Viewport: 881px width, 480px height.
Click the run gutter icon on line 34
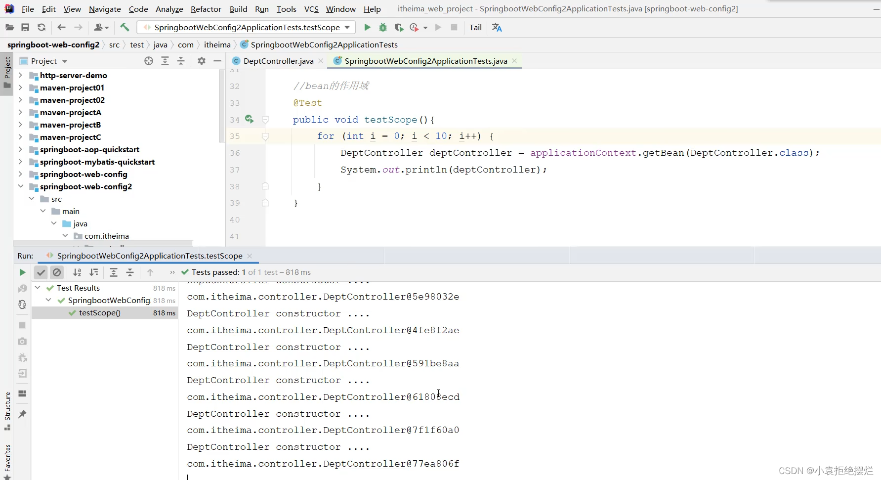coord(249,119)
